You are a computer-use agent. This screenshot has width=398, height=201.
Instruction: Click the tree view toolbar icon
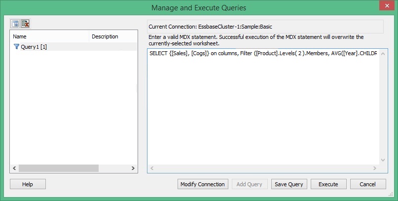16,23
